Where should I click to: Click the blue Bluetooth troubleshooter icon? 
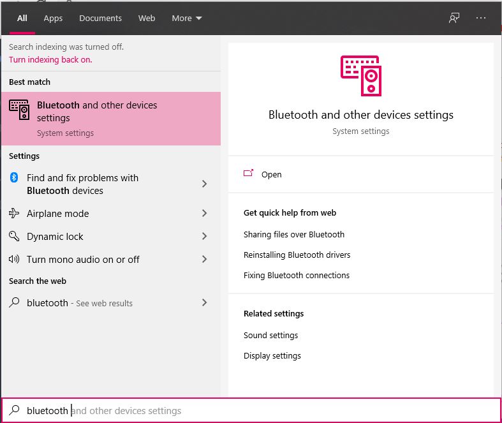click(14, 177)
